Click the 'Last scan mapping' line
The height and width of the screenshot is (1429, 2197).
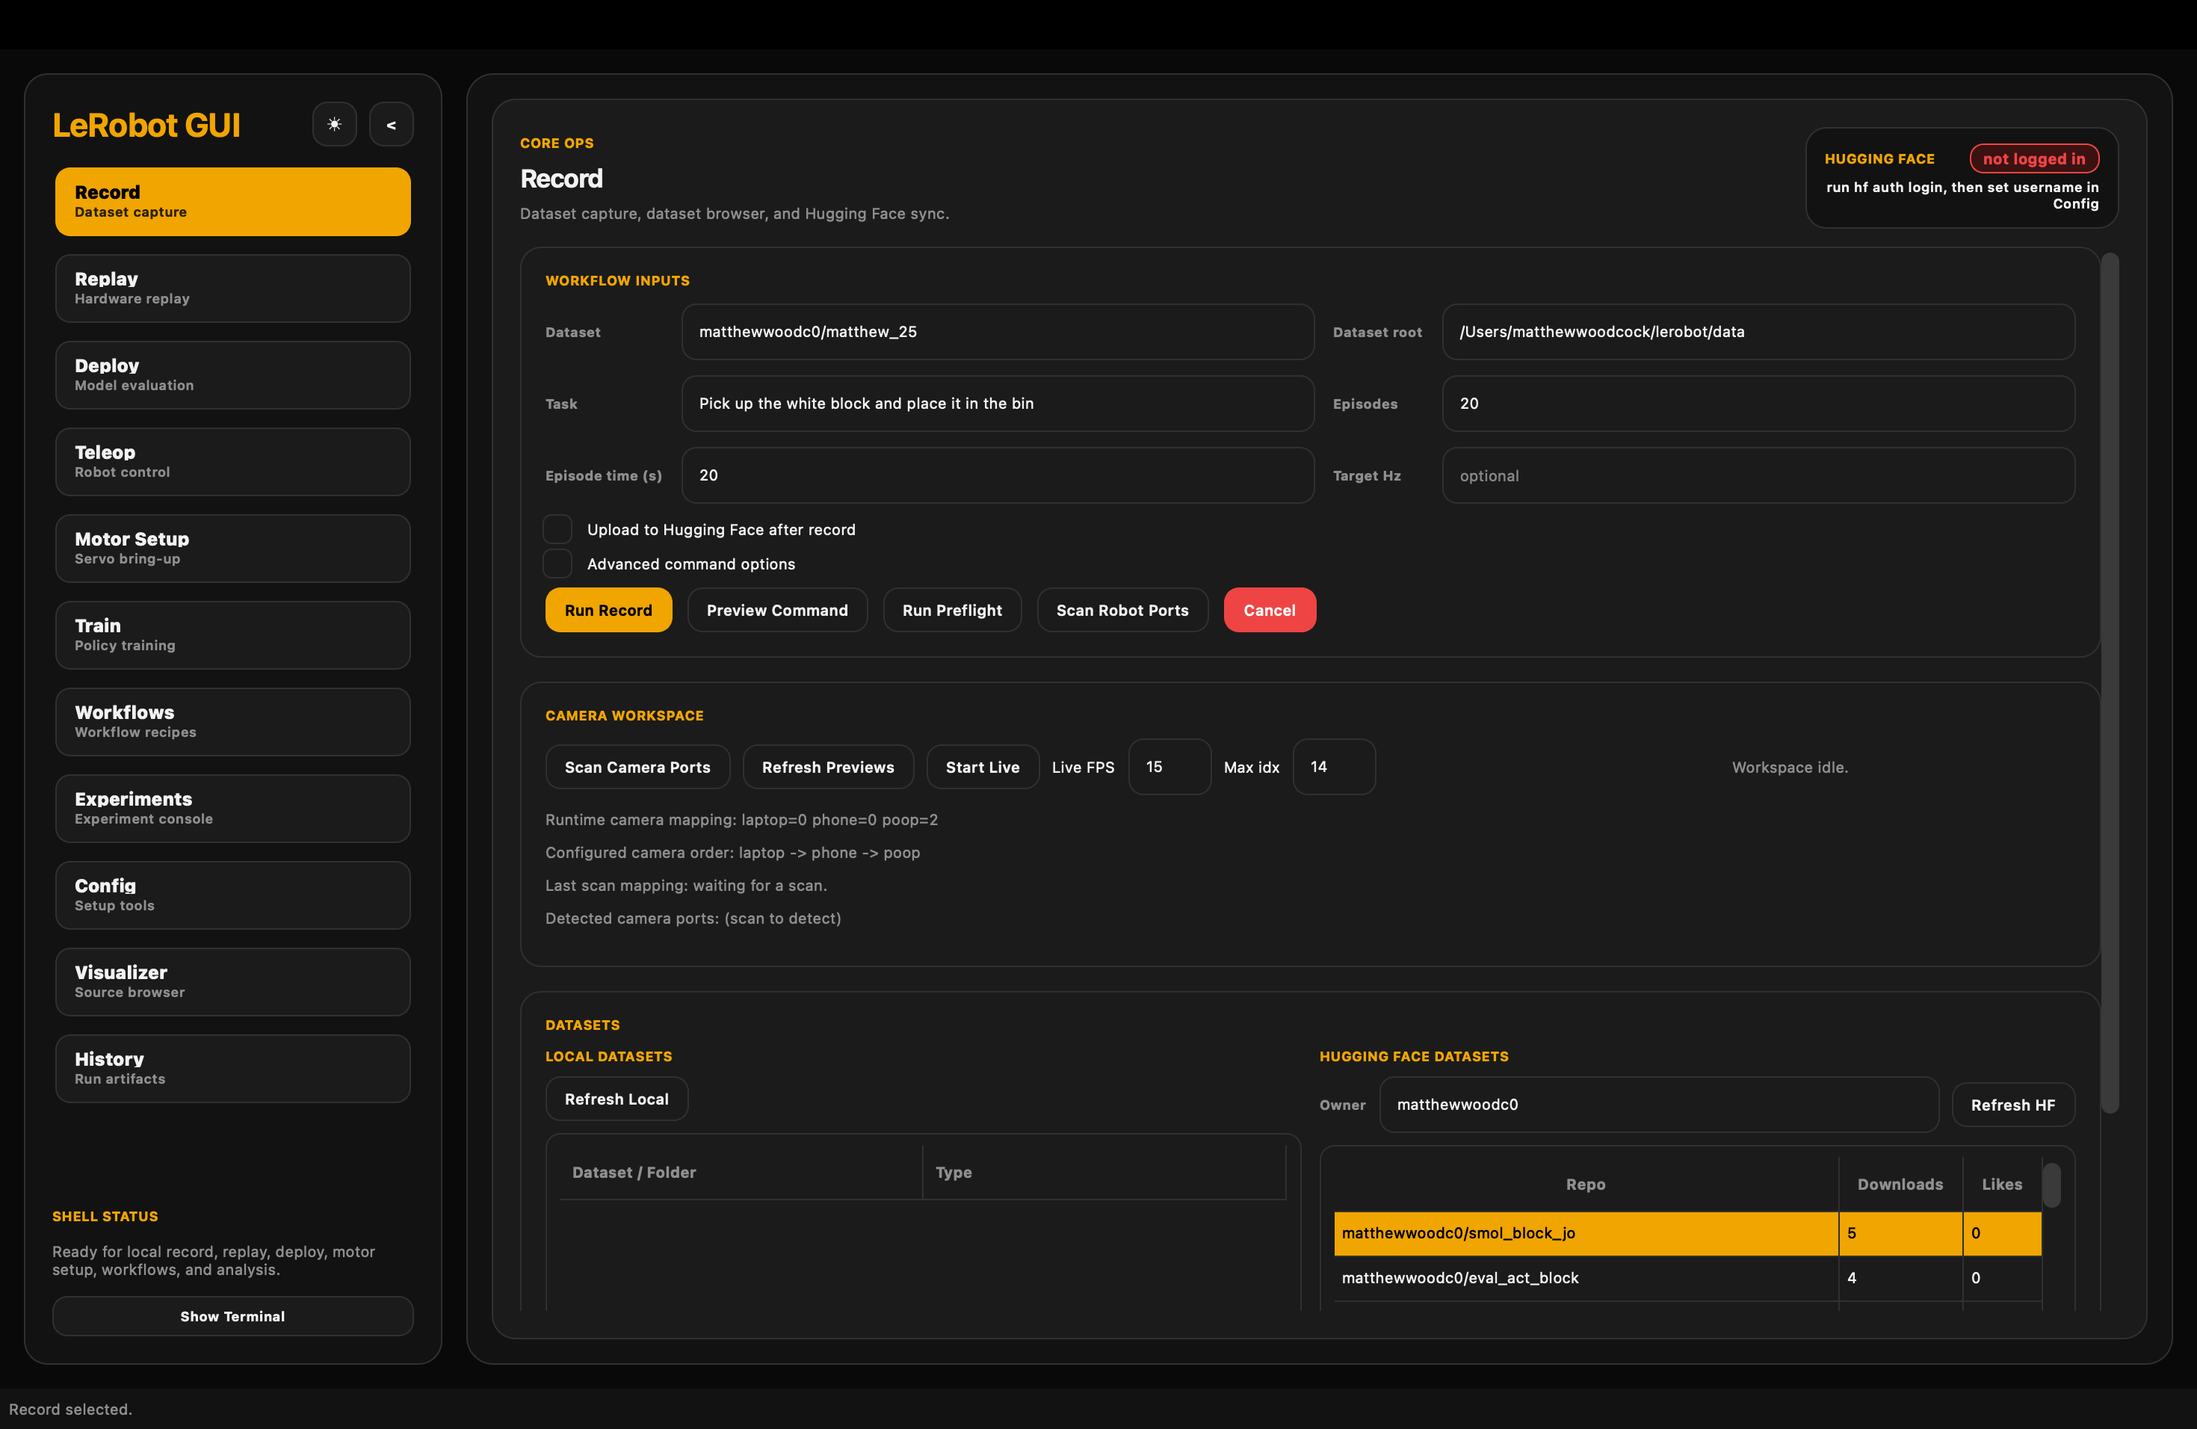tap(686, 886)
